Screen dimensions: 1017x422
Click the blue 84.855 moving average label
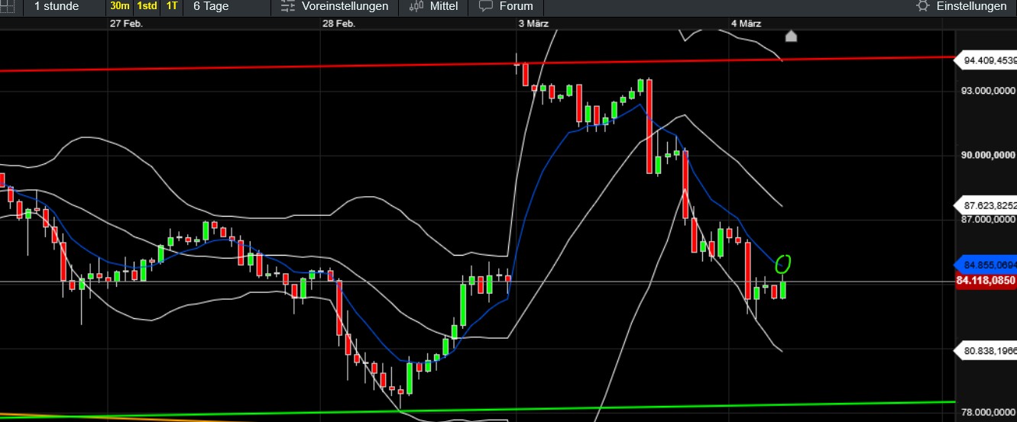[986, 264]
